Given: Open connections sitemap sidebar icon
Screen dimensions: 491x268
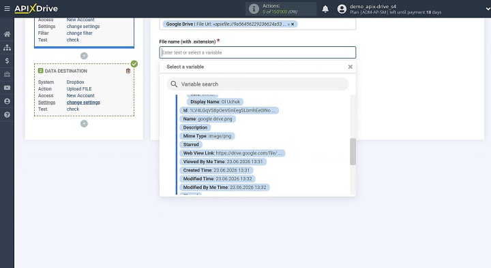Looking at the screenshot, I should [x=7, y=48].
